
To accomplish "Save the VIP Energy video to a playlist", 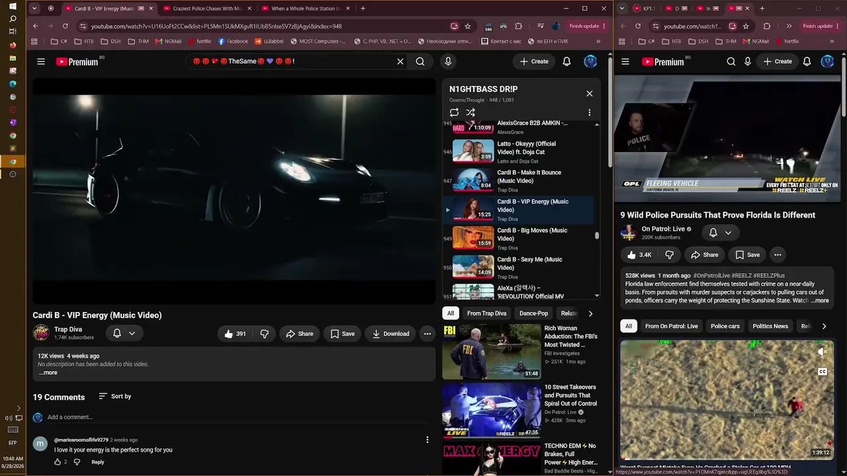I will point(342,334).
